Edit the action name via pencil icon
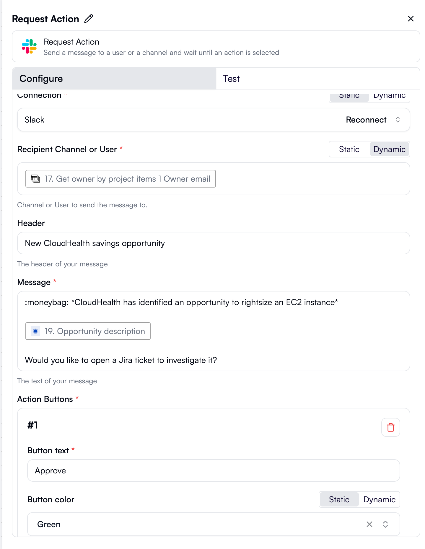Image resolution: width=425 pixels, height=549 pixels. [88, 19]
